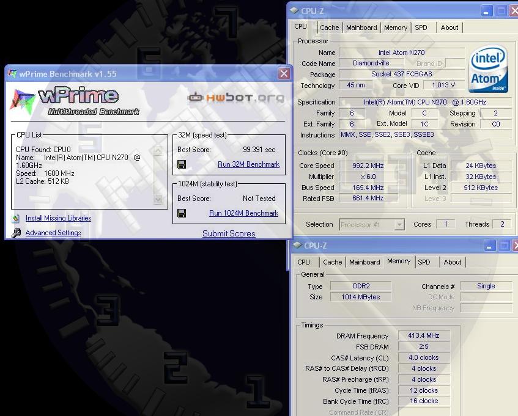Minimize the upper CPU-Z window

coord(486,11)
